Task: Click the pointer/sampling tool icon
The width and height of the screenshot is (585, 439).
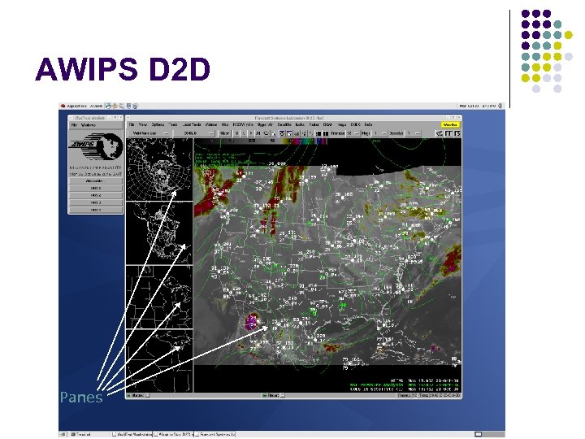Action: pos(274,133)
